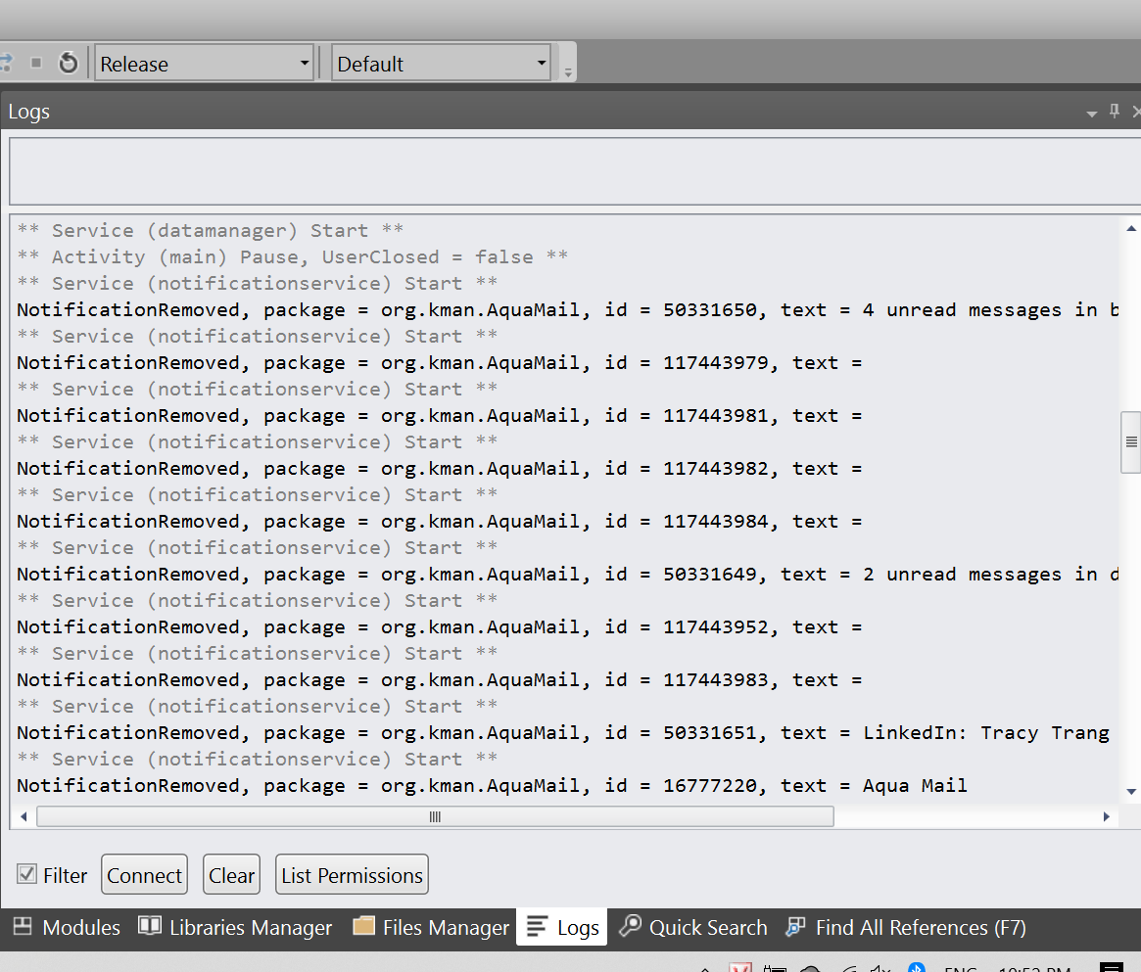Pin the Logs panel with pushpin icon
This screenshot has width=1141, height=972.
(x=1115, y=112)
